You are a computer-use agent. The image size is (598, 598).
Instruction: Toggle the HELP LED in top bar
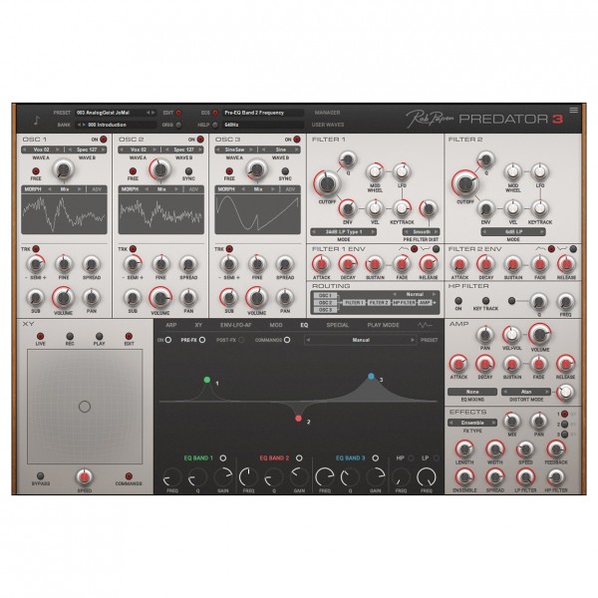point(215,125)
